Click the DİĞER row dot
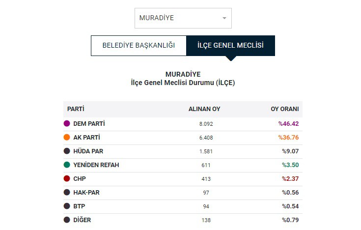This screenshot has width=361, height=230. click(x=67, y=220)
